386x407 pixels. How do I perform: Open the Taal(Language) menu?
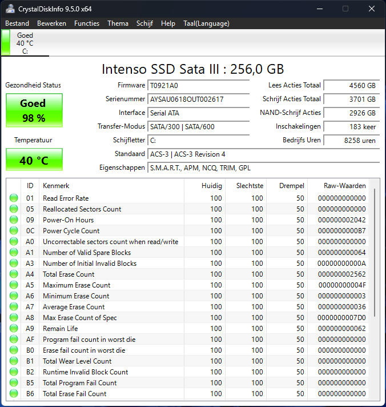206,23
